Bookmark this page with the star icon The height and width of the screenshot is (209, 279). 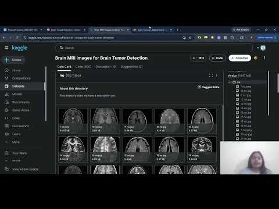190,38
